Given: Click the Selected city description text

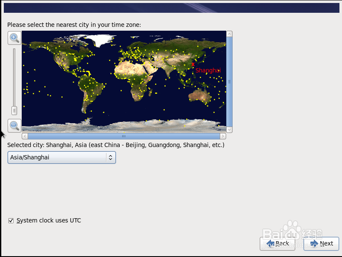Looking at the screenshot, I should pos(116,145).
